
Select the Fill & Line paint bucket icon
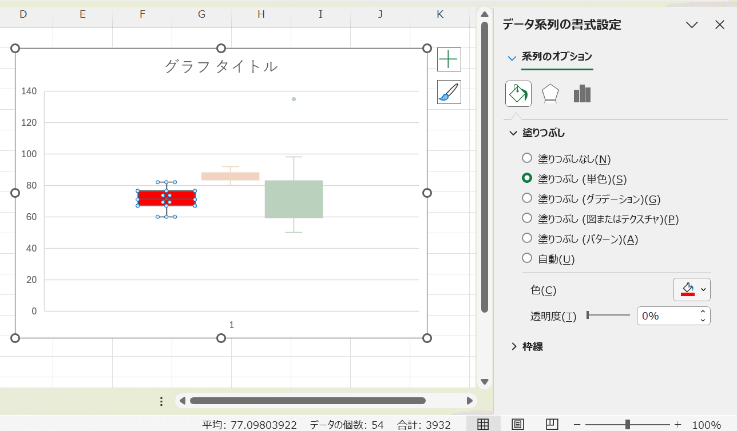click(x=518, y=93)
